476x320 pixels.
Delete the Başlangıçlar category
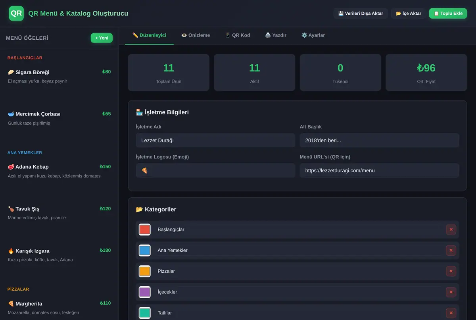coord(451,229)
